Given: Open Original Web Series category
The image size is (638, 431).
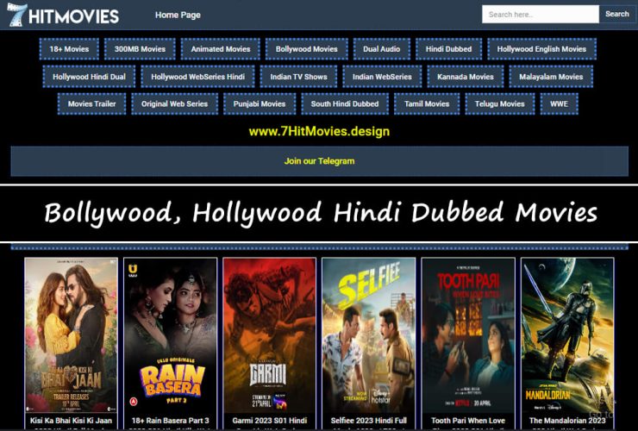Looking at the screenshot, I should pyautogui.click(x=174, y=103).
